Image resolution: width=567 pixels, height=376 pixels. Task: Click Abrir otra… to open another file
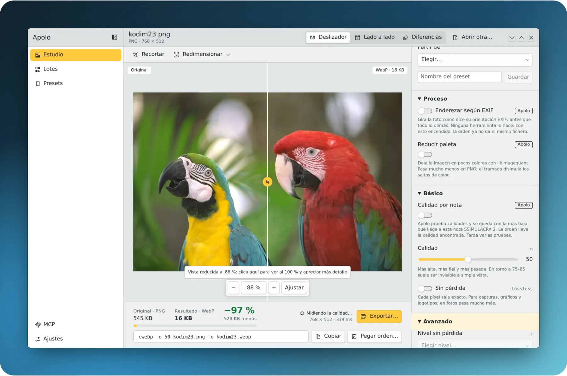472,37
